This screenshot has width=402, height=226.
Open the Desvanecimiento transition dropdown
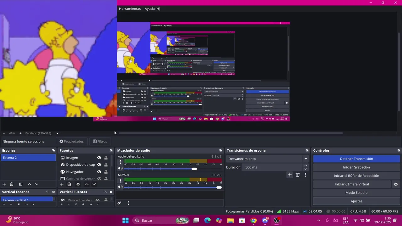(x=267, y=159)
